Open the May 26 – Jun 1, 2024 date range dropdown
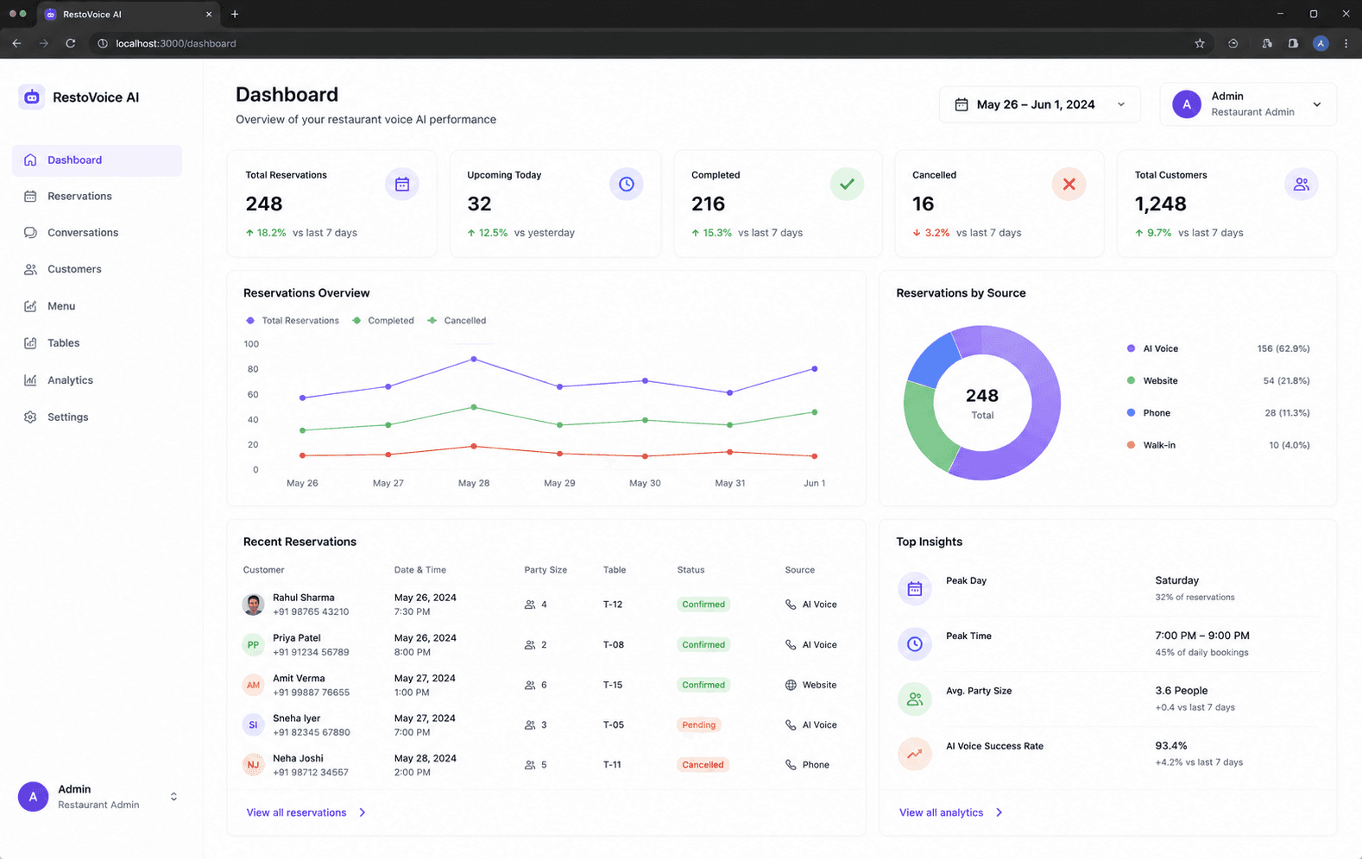This screenshot has height=859, width=1362. [x=1039, y=104]
